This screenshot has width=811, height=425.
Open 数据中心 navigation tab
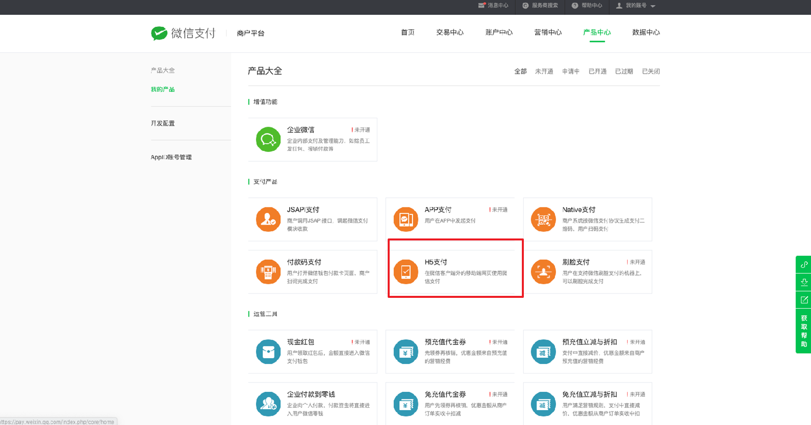pyautogui.click(x=646, y=32)
